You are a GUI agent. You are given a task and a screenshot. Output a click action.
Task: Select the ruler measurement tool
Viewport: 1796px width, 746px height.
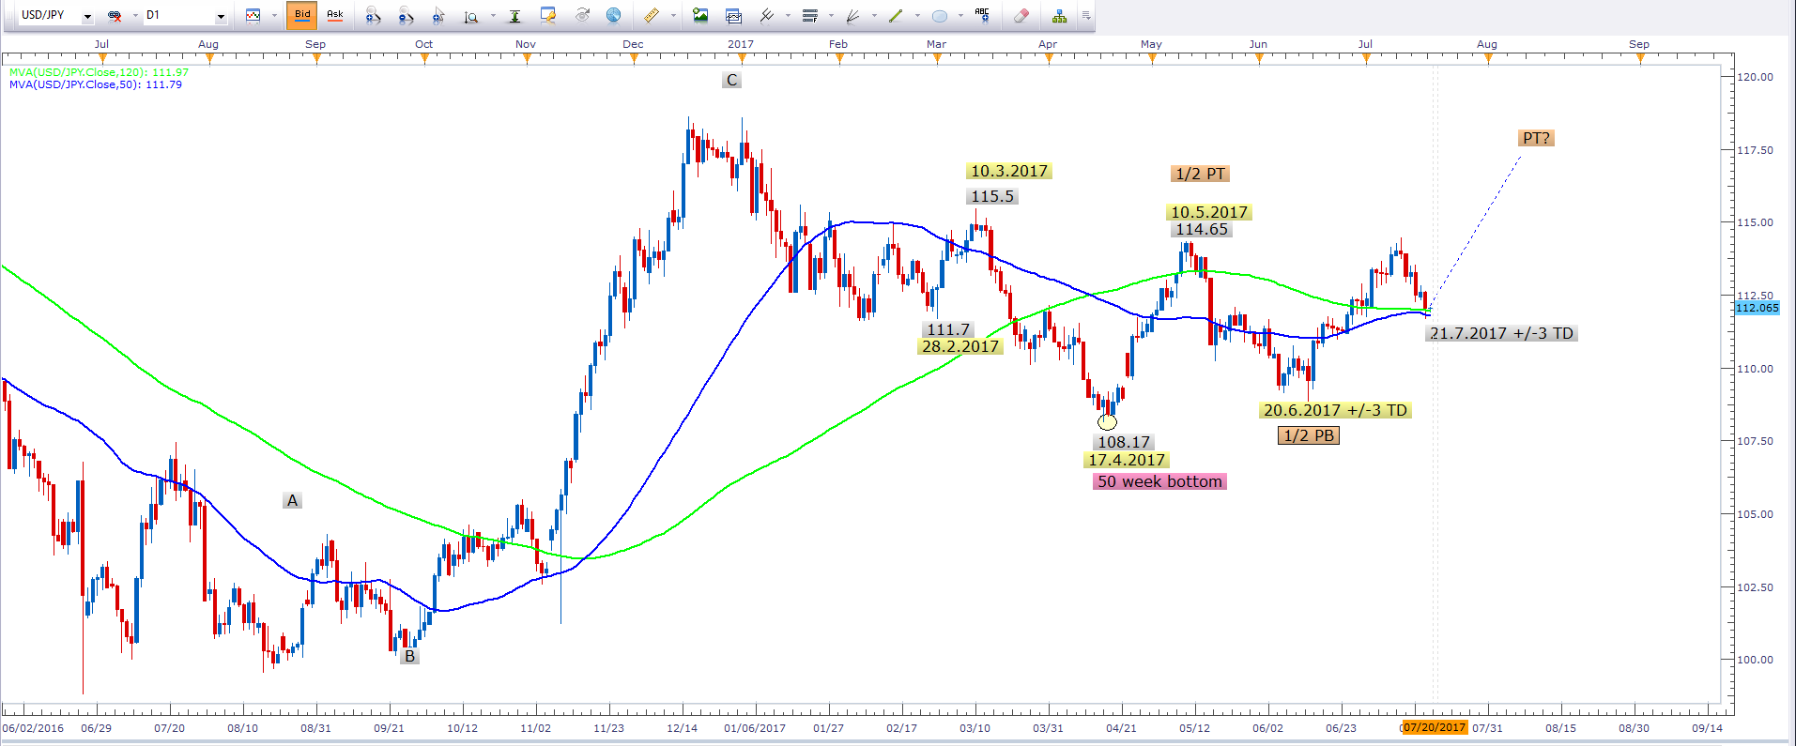coord(652,15)
